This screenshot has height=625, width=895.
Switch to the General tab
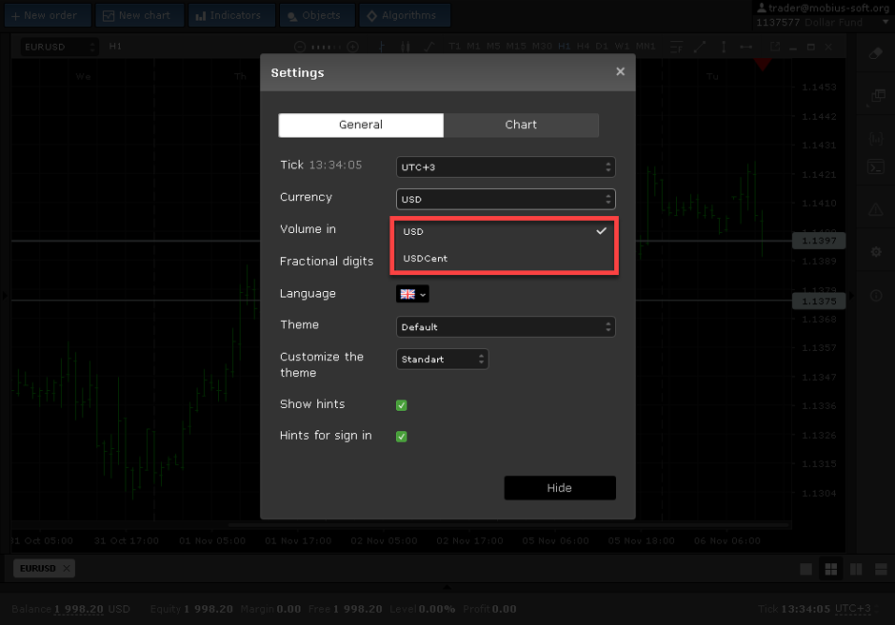pos(361,125)
